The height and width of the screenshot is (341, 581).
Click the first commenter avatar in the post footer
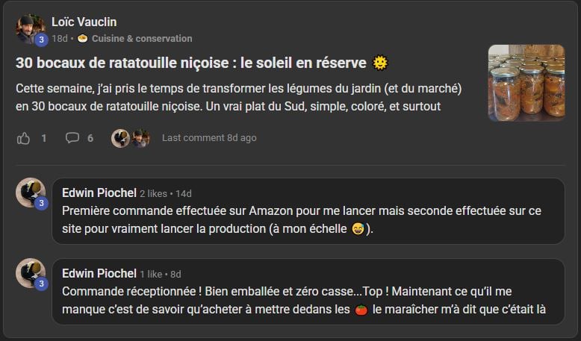click(x=120, y=138)
